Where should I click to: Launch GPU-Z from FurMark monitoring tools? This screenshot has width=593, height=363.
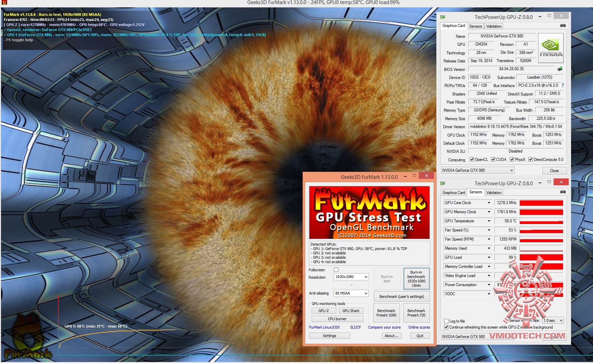coord(323,311)
